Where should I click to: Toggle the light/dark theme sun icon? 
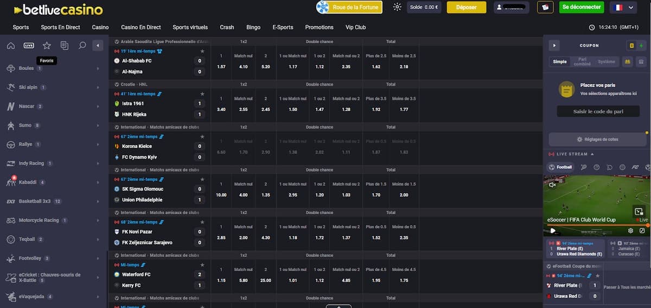[397, 7]
